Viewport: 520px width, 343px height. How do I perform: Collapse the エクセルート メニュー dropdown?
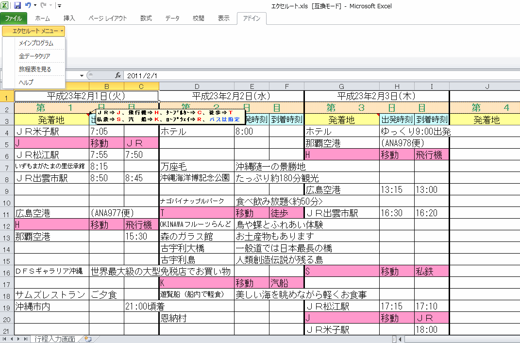tap(34, 31)
